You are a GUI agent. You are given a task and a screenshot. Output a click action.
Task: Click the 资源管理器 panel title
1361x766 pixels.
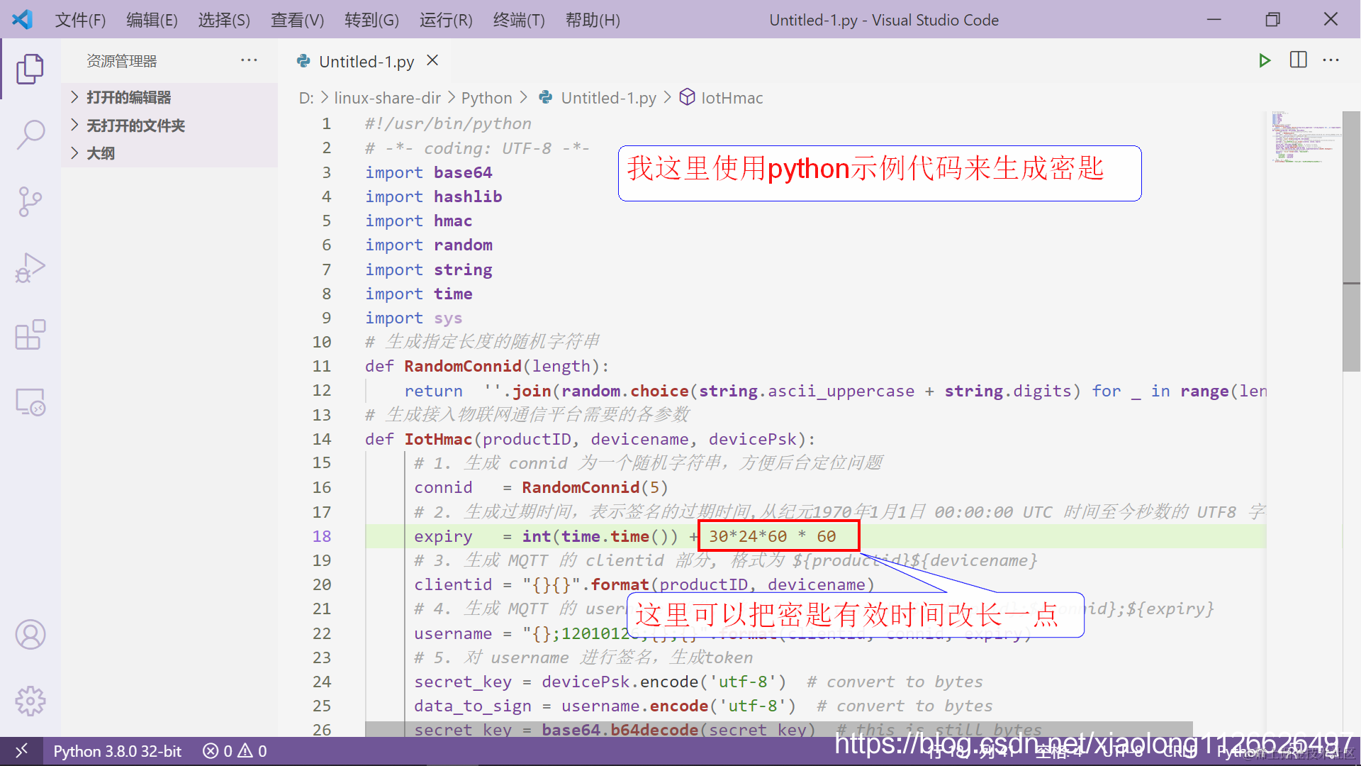coord(121,61)
